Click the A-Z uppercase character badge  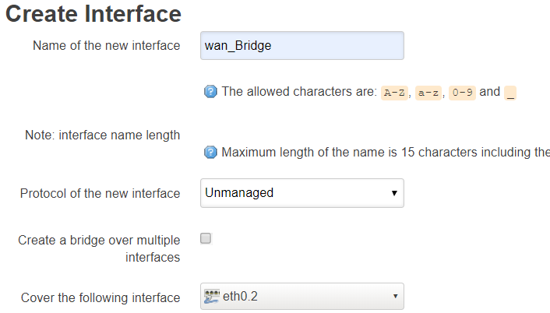[395, 93]
